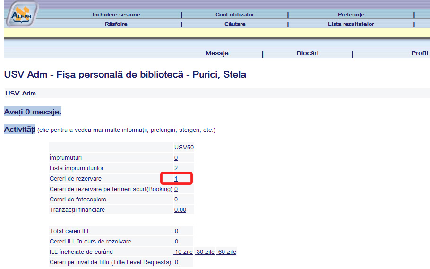Switch to the Mesaje tab

tap(217, 53)
